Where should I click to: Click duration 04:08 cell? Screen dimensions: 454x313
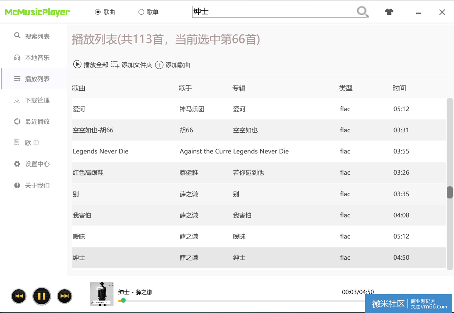tap(401, 215)
